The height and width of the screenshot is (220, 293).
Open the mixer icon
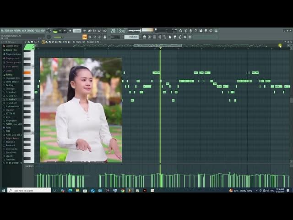(x=160, y=37)
